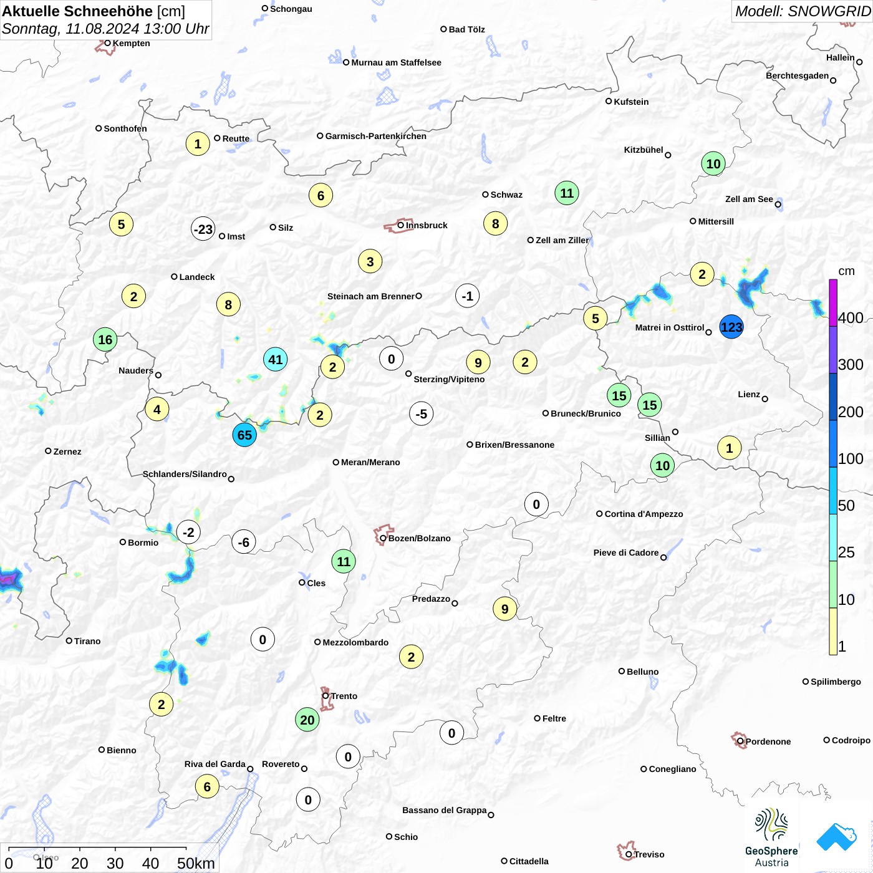Click the 123 cm snow station marker
Viewport: 873px width, 873px height.
731,327
